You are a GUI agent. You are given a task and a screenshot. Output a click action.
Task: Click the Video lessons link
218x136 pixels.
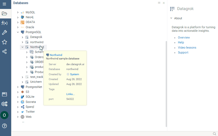(187, 48)
